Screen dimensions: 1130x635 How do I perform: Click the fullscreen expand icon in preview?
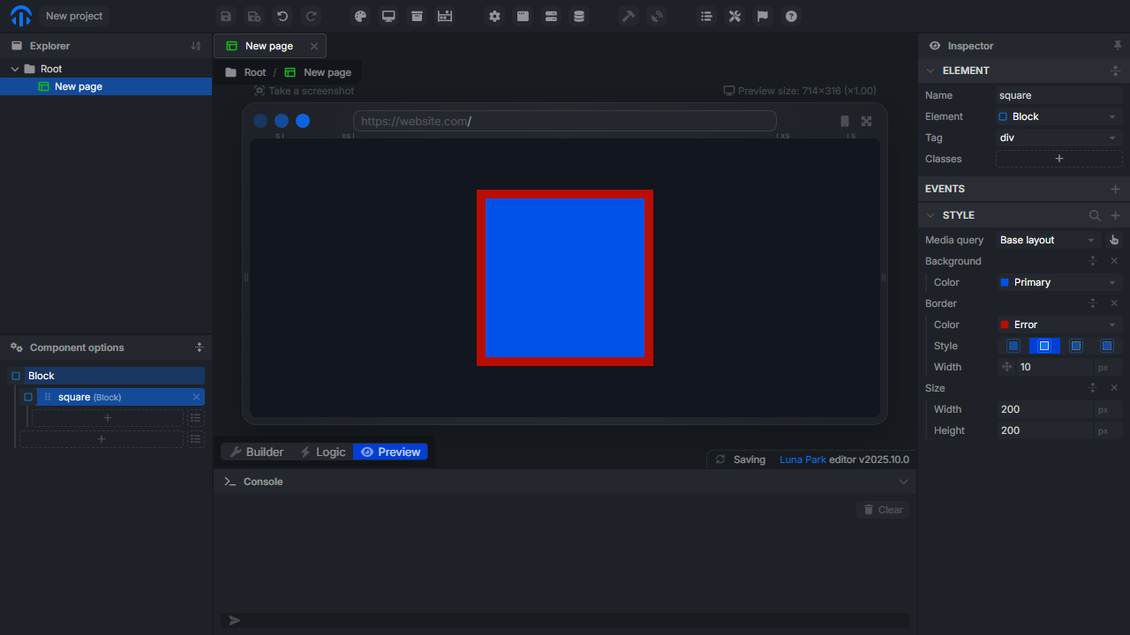tap(866, 122)
